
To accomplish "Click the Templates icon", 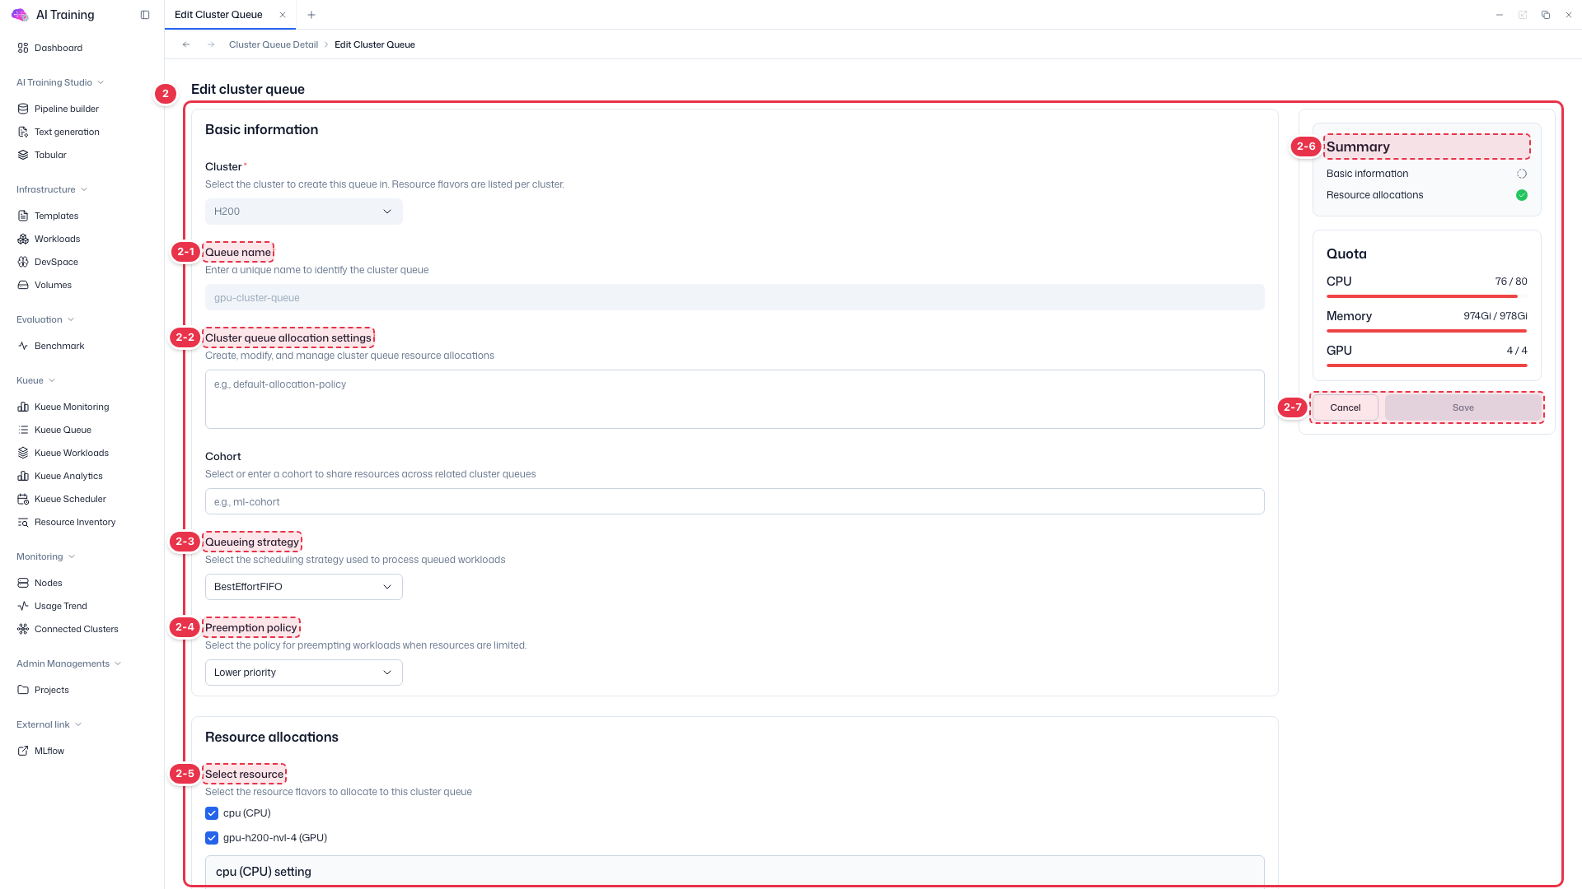I will (23, 216).
